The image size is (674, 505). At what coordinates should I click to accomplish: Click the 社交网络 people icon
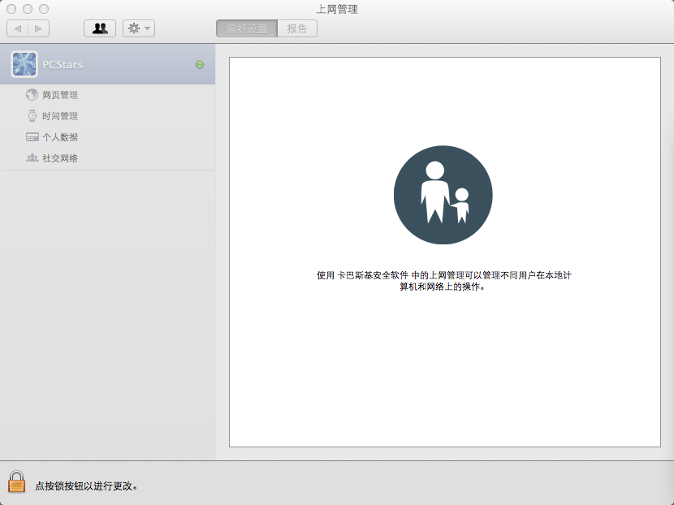[31, 158]
